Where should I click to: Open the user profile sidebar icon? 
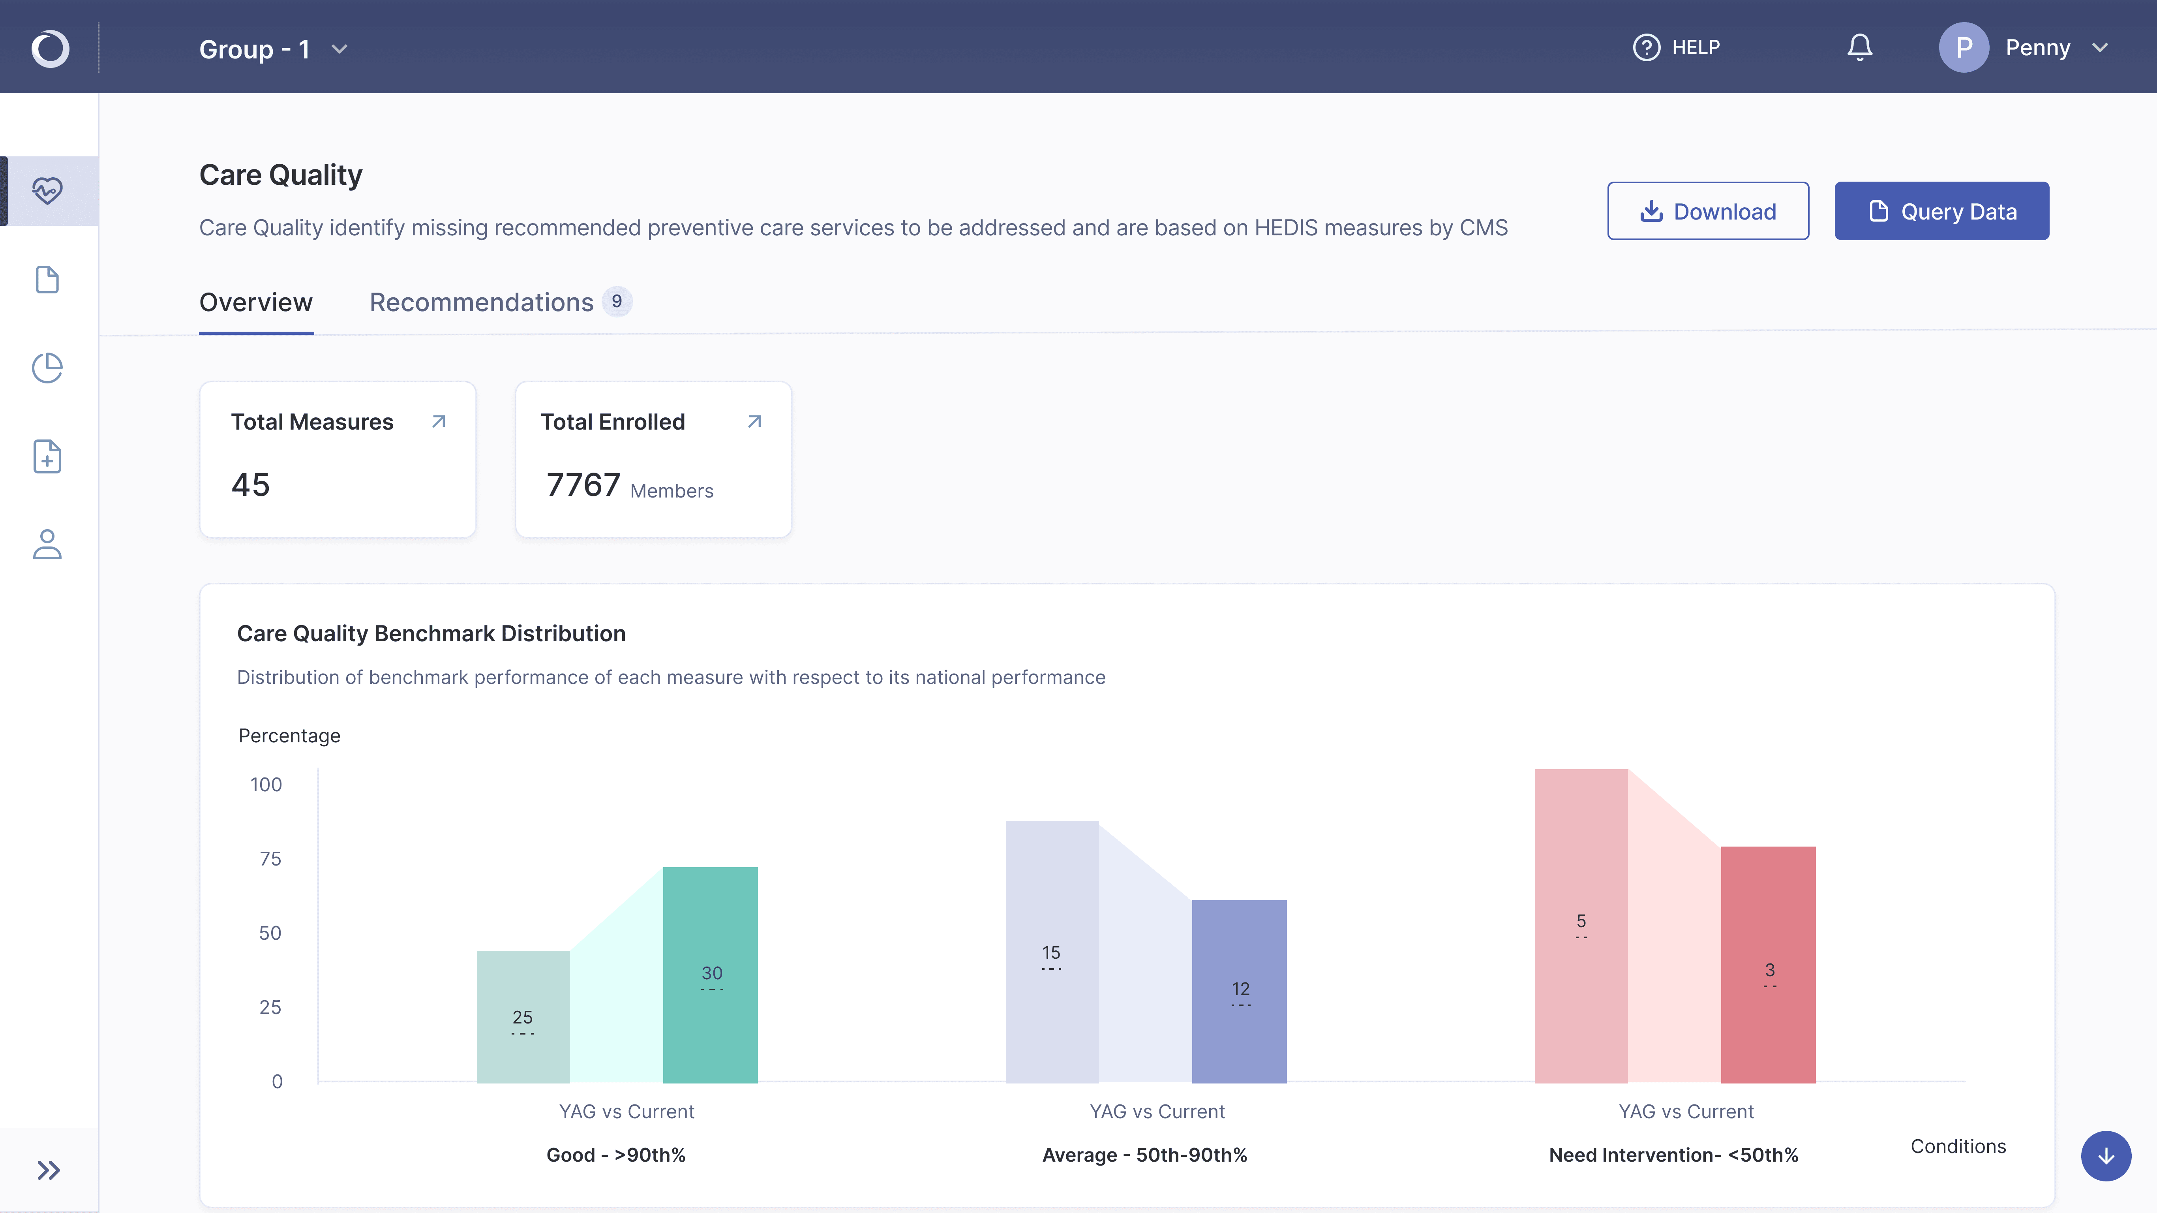click(48, 545)
